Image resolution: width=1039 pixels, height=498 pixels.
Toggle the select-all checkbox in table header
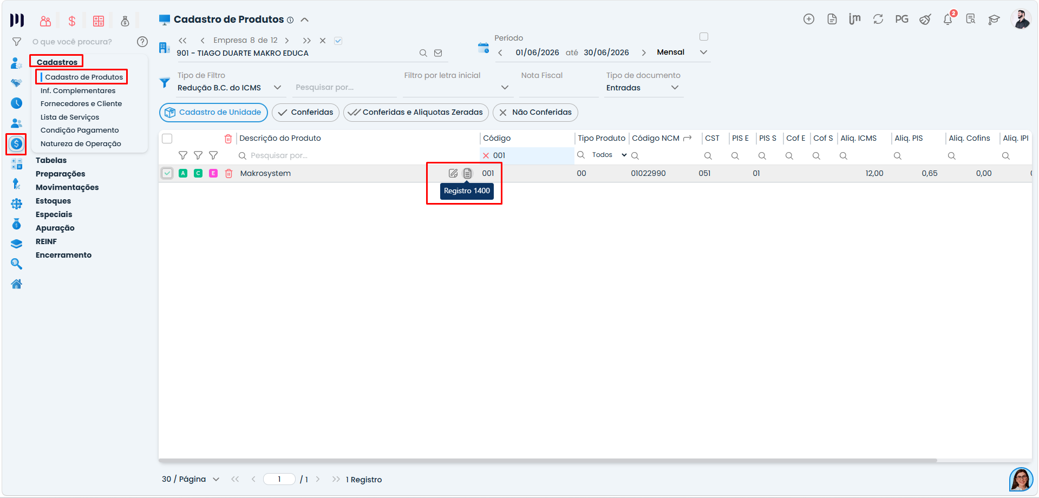point(167,139)
